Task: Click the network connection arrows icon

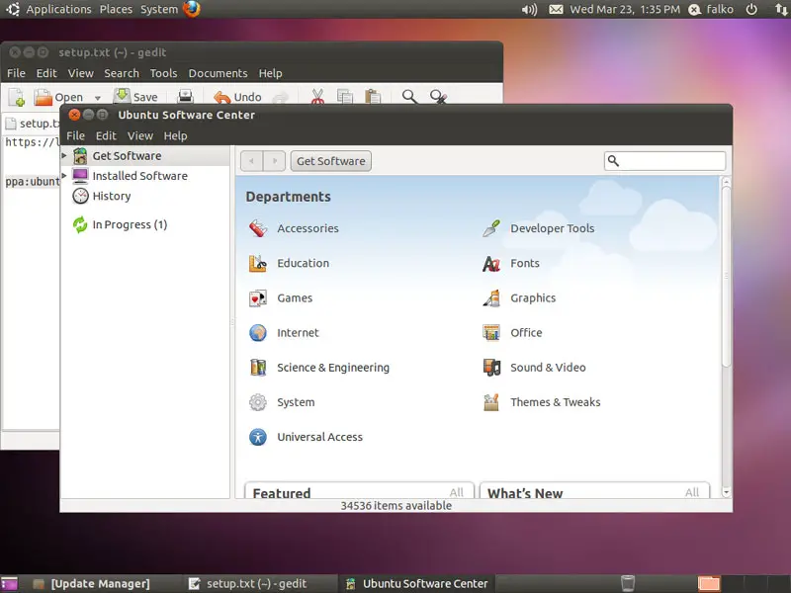Action: click(781, 9)
